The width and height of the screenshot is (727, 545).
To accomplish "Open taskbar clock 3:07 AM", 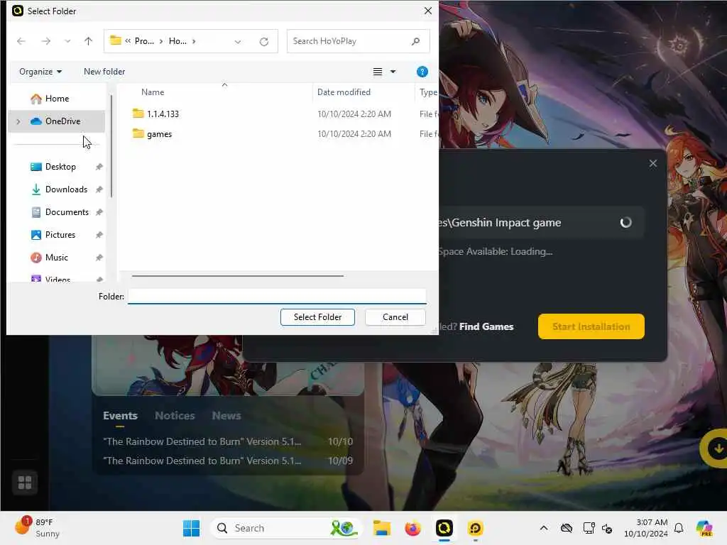I will (645, 528).
